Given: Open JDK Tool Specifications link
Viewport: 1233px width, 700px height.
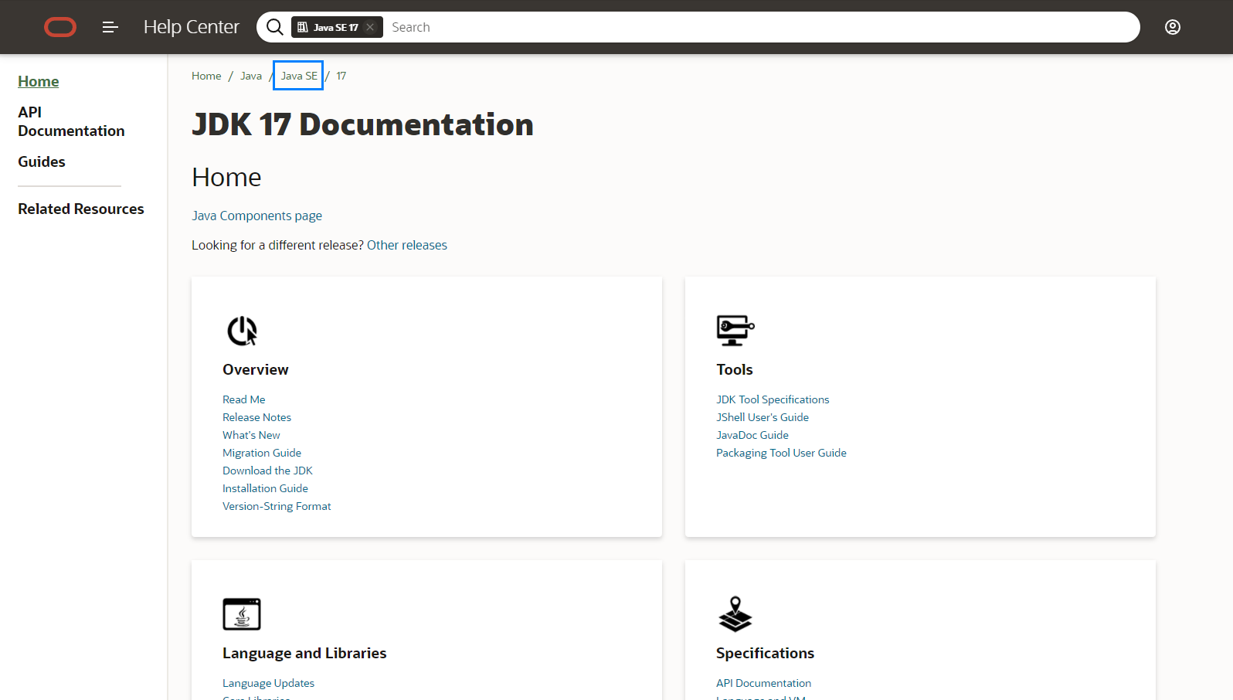Looking at the screenshot, I should pyautogui.click(x=773, y=399).
